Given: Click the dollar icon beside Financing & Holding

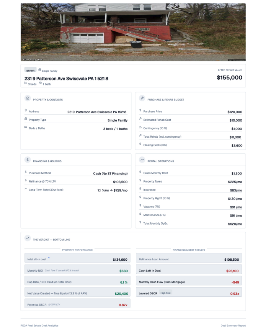Looking at the screenshot, I should point(28,160).
